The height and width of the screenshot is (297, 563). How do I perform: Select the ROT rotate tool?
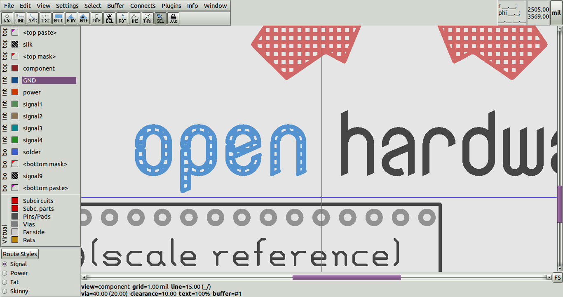click(122, 18)
